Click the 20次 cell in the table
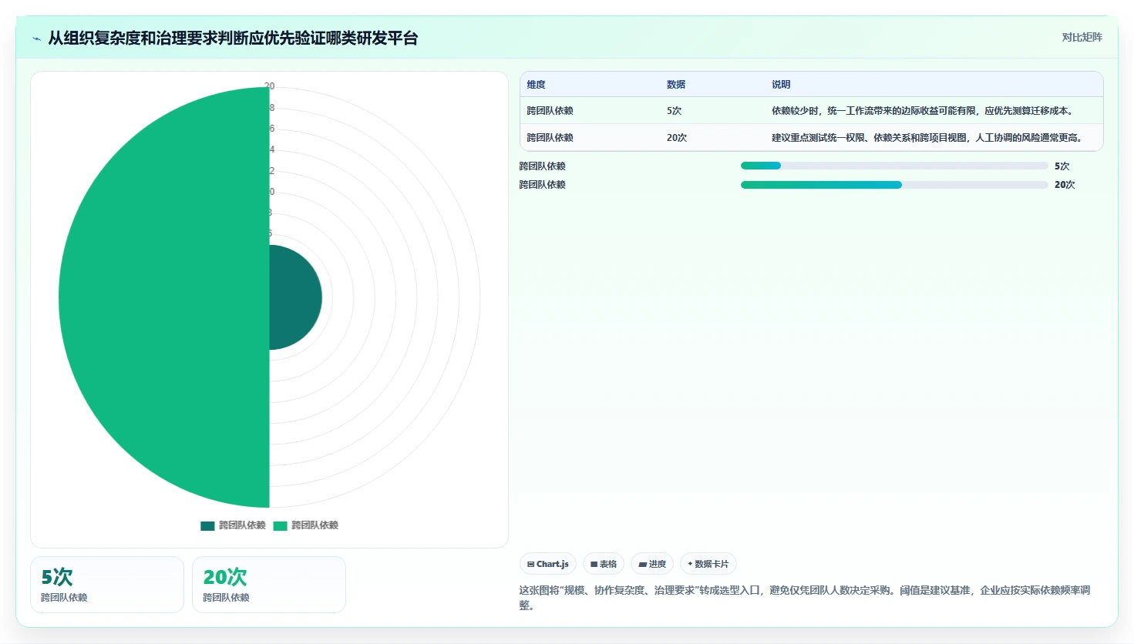Image resolution: width=1134 pixels, height=644 pixels. [x=677, y=138]
